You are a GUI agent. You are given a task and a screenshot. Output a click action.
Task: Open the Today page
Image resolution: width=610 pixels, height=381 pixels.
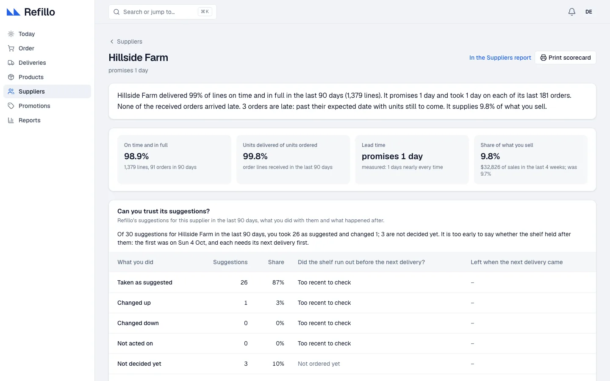pos(47,34)
